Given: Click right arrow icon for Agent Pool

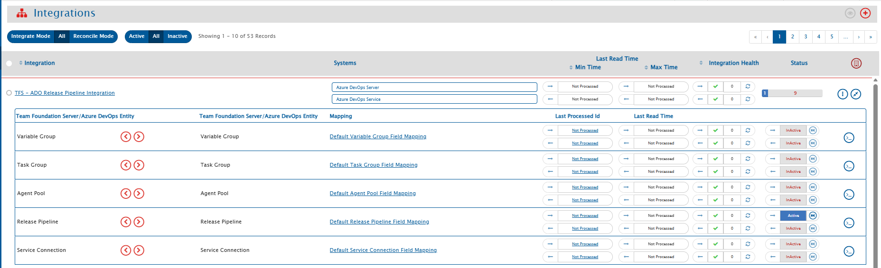Looking at the screenshot, I should point(139,194).
